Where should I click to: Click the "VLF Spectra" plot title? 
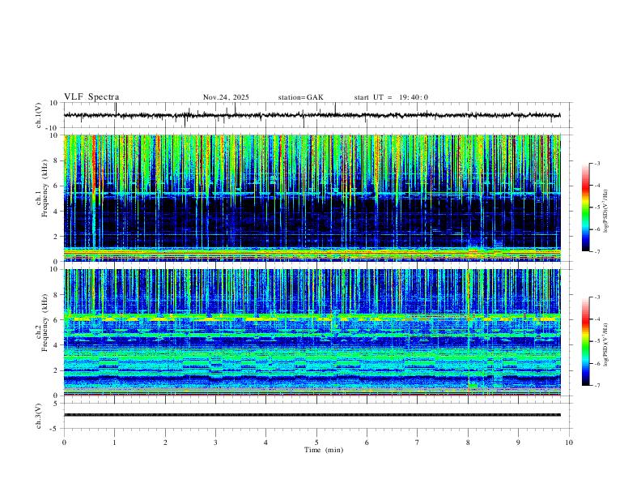click(x=91, y=97)
